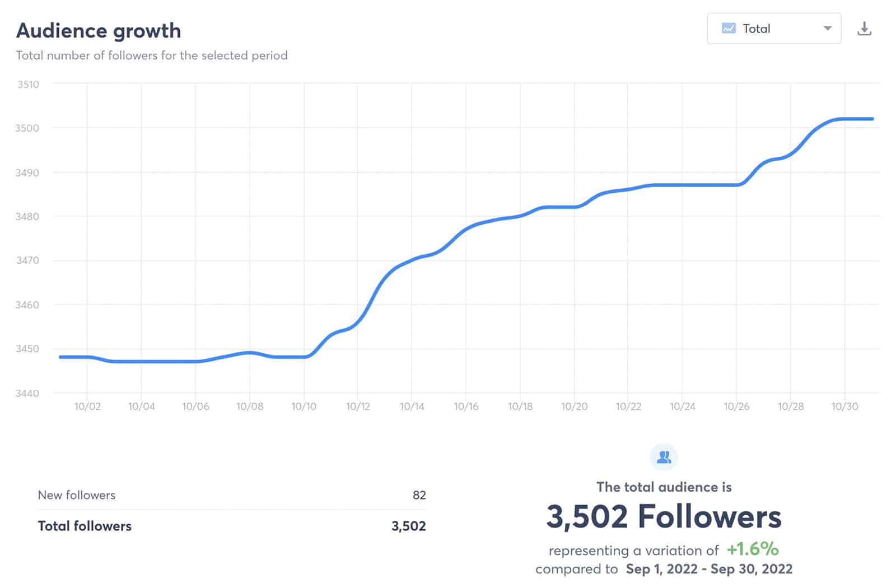Click the 82 new followers value
Viewport: 896px width, 588px height.
coord(419,495)
